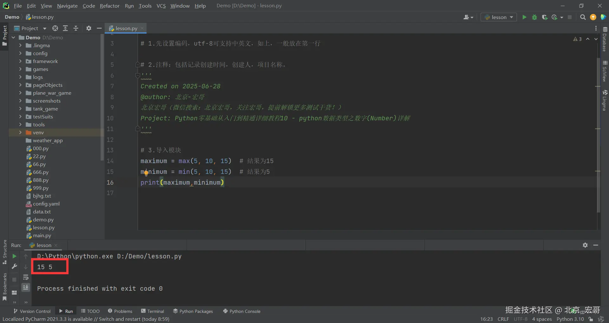Open the SciView side panel

(x=605, y=71)
